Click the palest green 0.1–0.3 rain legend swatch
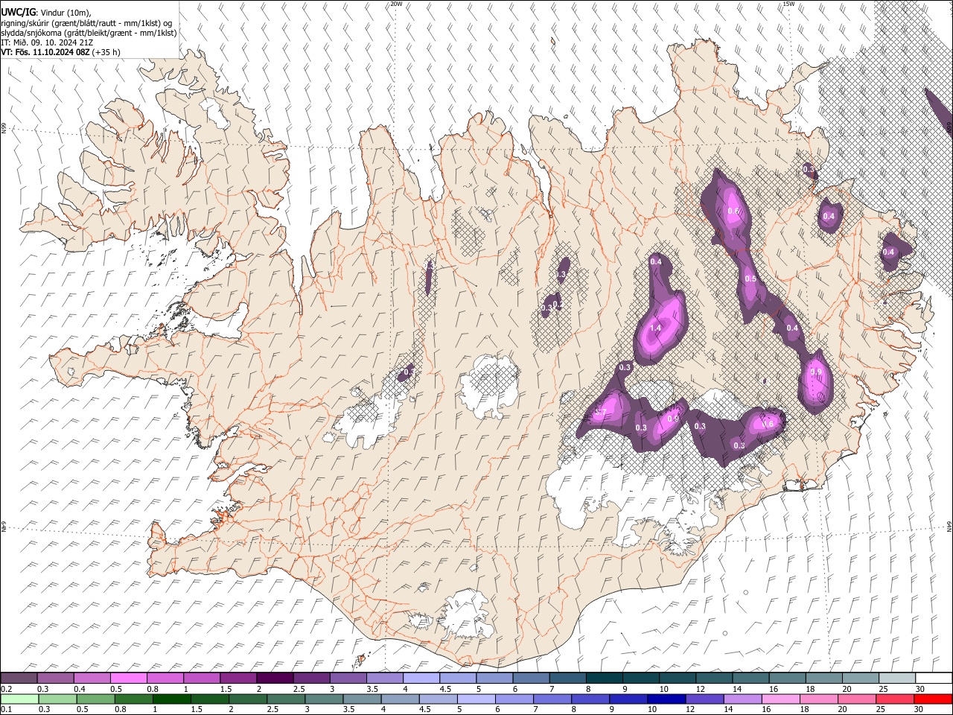This screenshot has width=953, height=715. click(x=19, y=699)
